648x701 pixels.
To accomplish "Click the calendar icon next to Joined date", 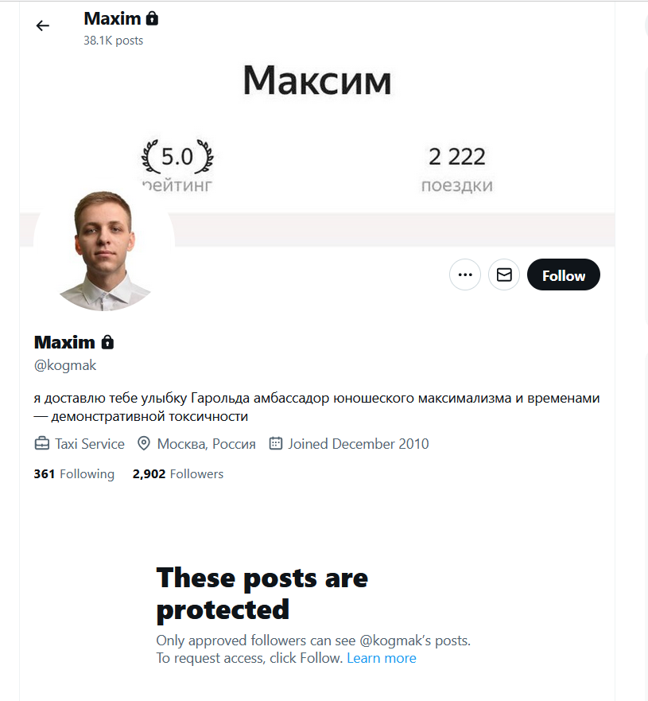I will pos(276,444).
